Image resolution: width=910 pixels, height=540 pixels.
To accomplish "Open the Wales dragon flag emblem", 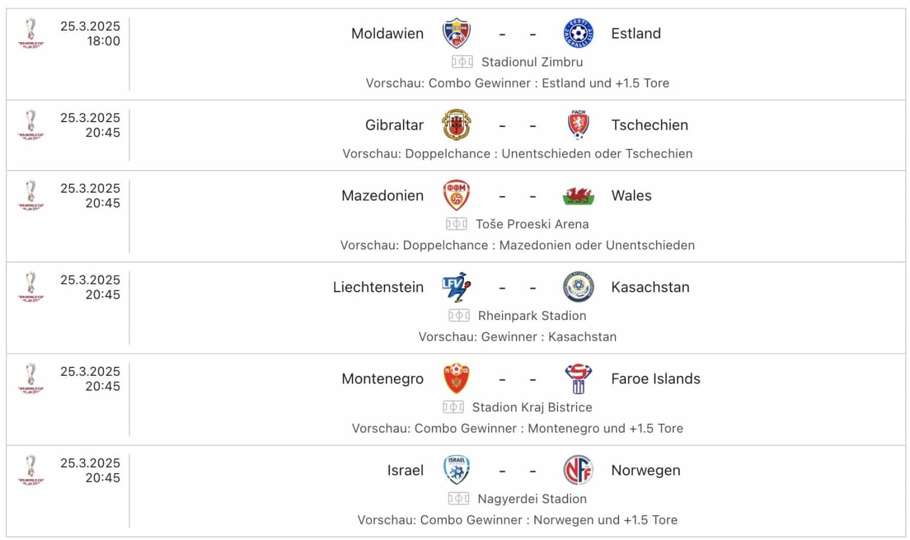I will tap(578, 196).
